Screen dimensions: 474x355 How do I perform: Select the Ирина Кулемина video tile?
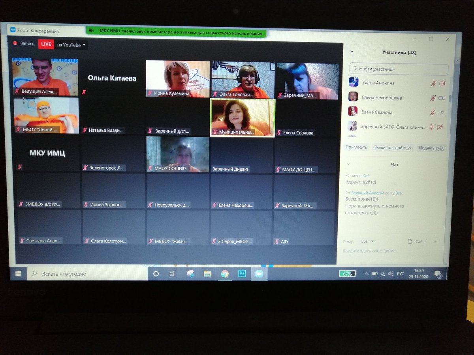(x=178, y=78)
